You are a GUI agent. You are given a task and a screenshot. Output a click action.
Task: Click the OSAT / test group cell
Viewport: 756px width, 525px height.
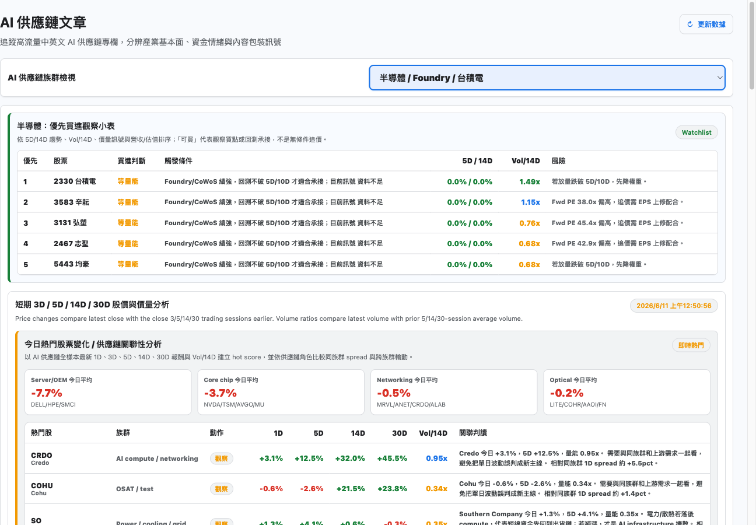coord(135,489)
